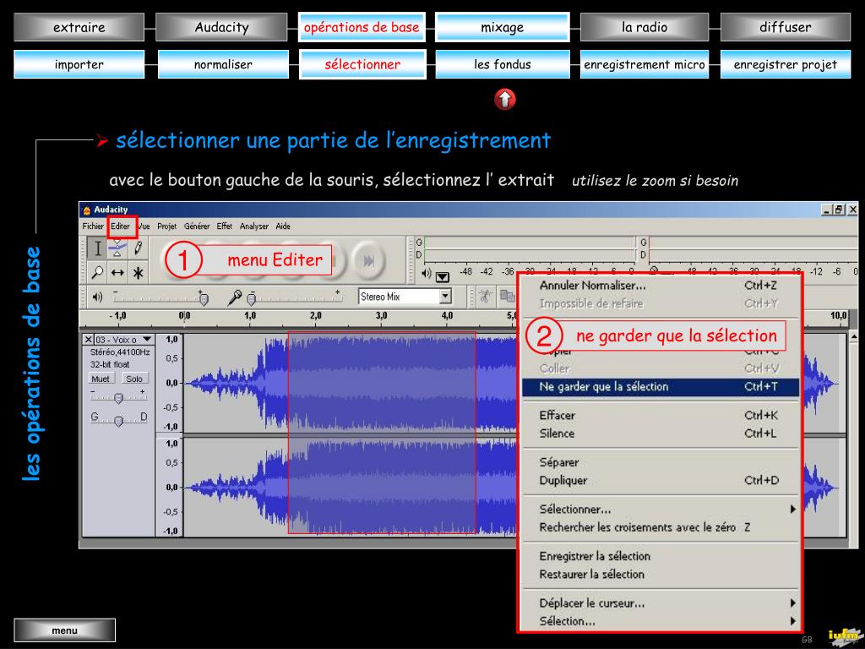Open the Fichier menu
The height and width of the screenshot is (649, 865).
(93, 226)
